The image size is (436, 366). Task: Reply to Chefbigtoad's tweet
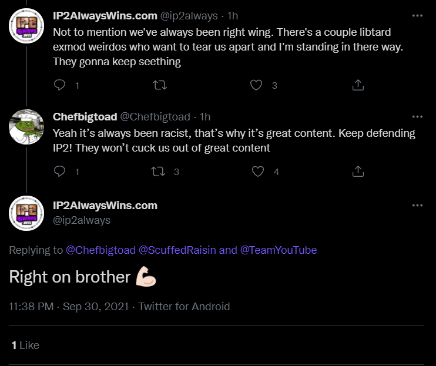pos(59,172)
